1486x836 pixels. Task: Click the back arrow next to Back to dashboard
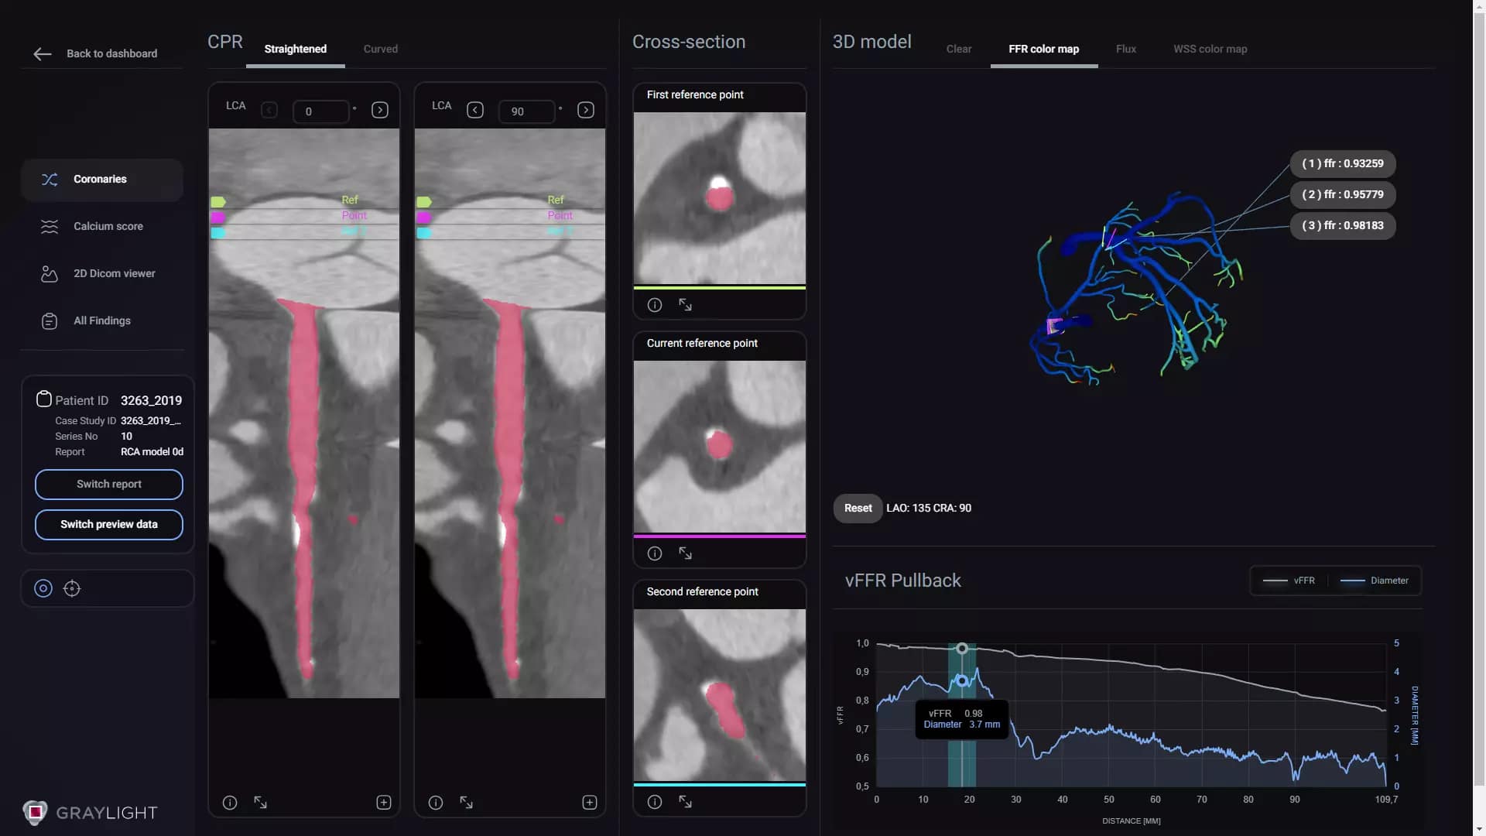point(42,53)
